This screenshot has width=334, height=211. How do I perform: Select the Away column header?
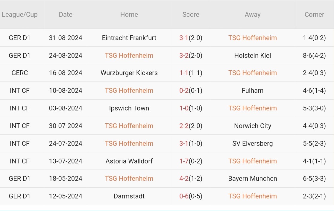coord(252,15)
